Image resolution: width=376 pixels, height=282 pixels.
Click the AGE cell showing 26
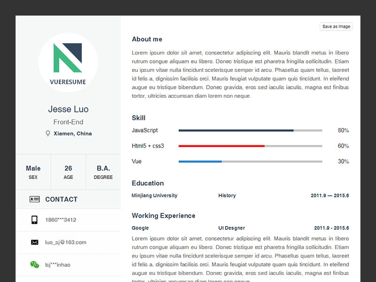pos(68,172)
